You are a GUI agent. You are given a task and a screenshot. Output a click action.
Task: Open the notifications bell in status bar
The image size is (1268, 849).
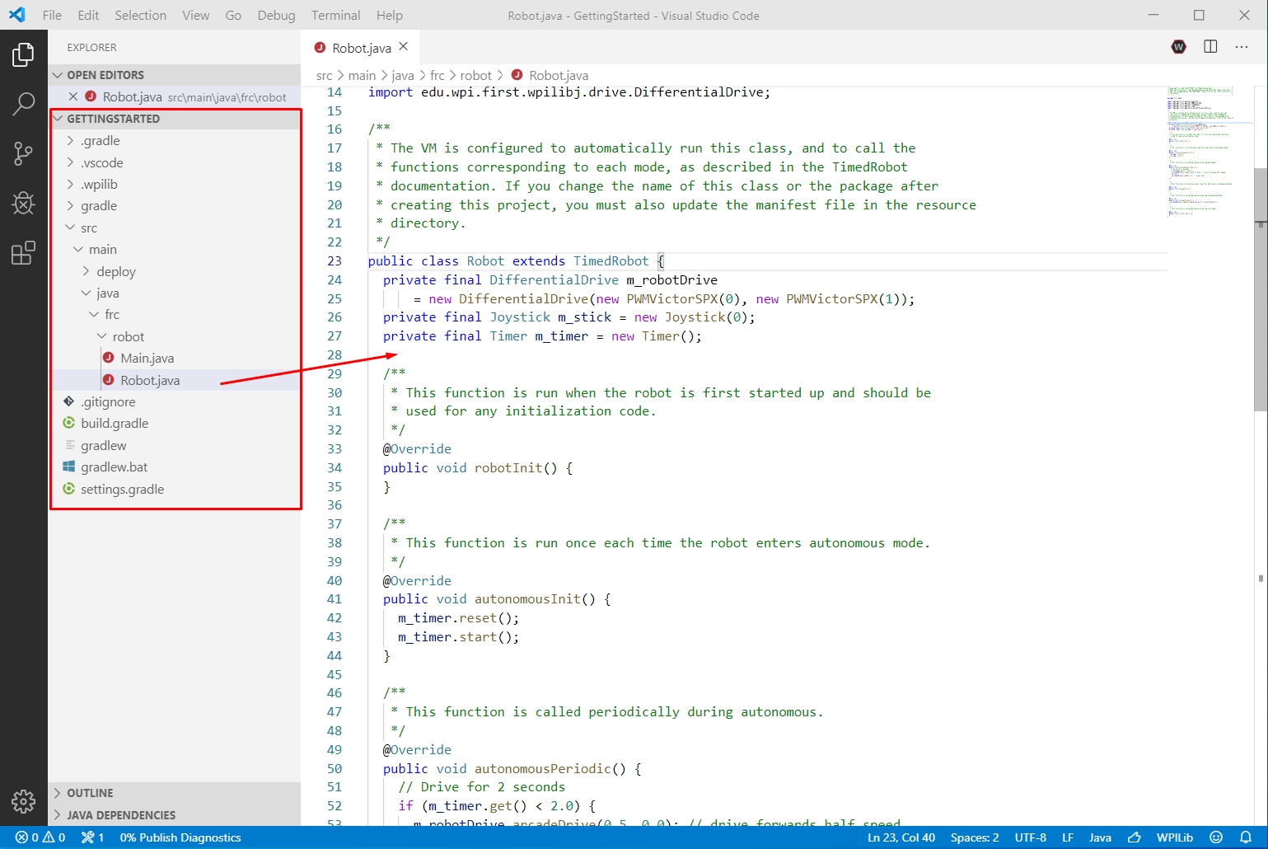[x=1246, y=837]
